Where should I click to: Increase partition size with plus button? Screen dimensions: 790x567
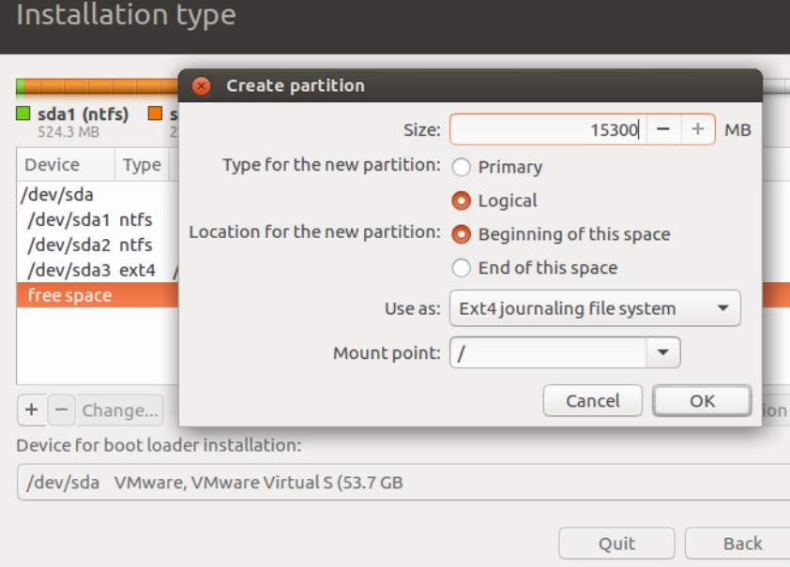pos(698,130)
